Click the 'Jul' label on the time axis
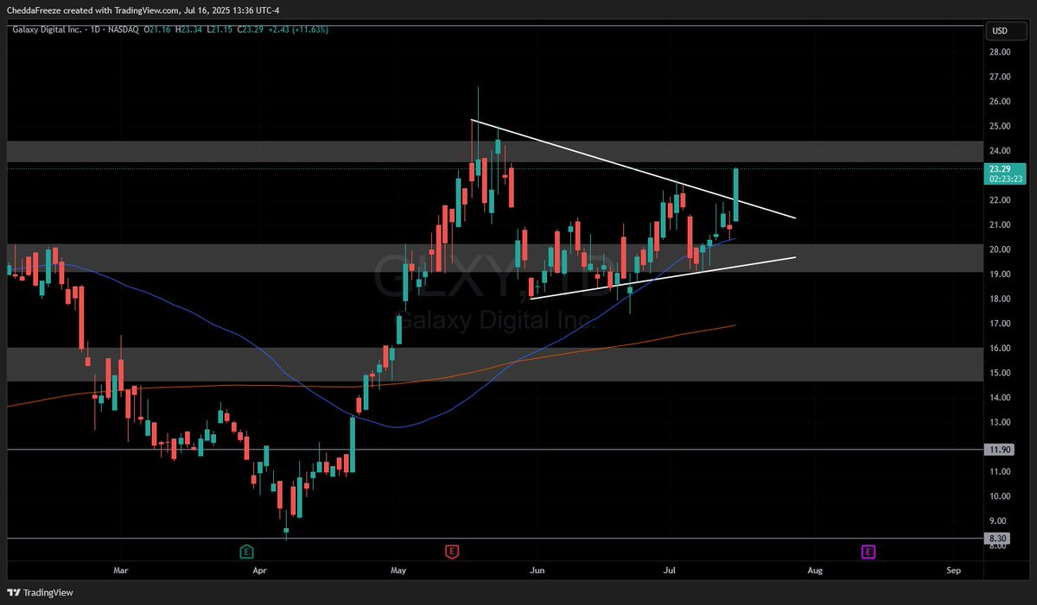Screen dimensions: 1037x605 coord(669,570)
